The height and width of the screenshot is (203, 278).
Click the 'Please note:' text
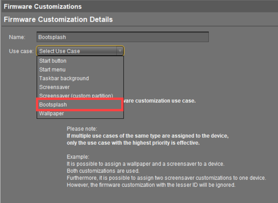click(82, 129)
